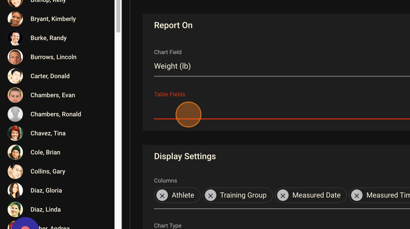The image size is (410, 229).
Task: Click the Display Settings heading
Action: [x=185, y=156]
